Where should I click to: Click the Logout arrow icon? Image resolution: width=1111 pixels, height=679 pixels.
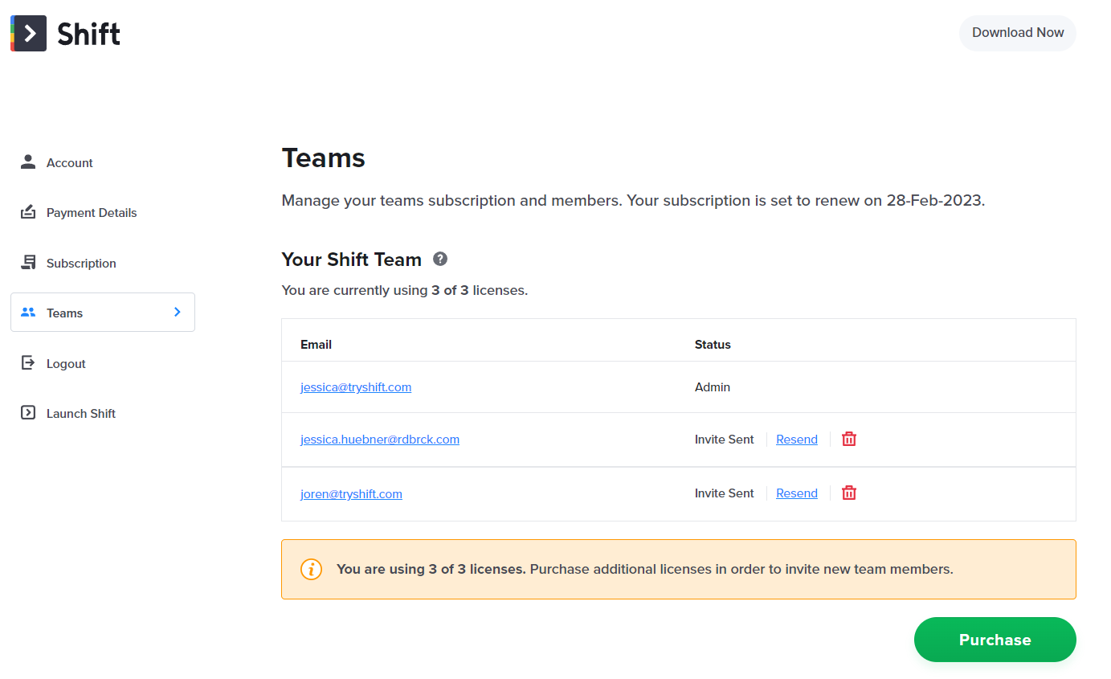pyautogui.click(x=28, y=363)
